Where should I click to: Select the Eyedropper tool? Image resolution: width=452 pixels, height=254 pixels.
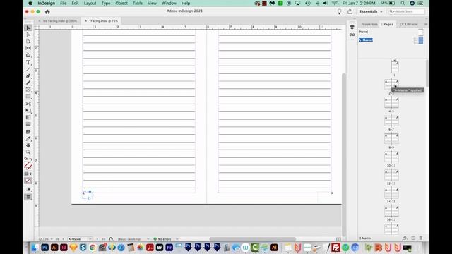coord(28,138)
